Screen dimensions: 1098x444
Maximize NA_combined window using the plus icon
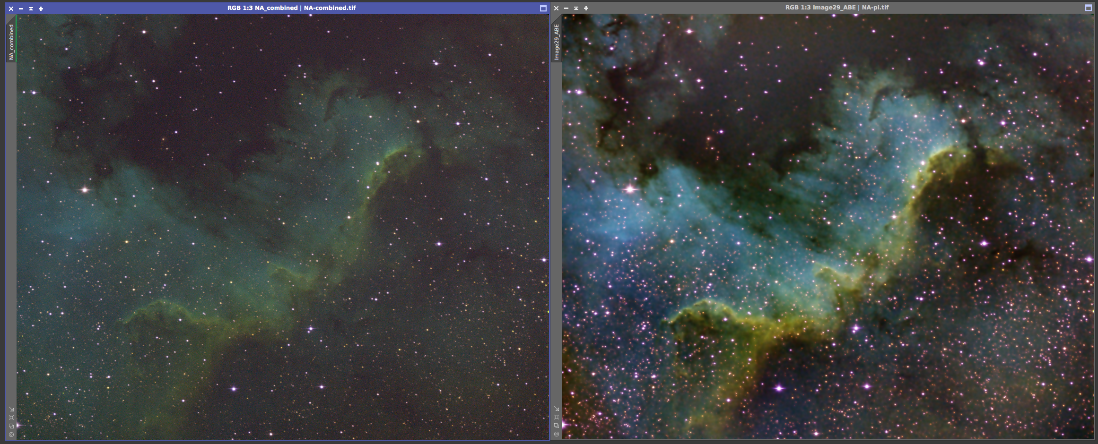tap(41, 9)
